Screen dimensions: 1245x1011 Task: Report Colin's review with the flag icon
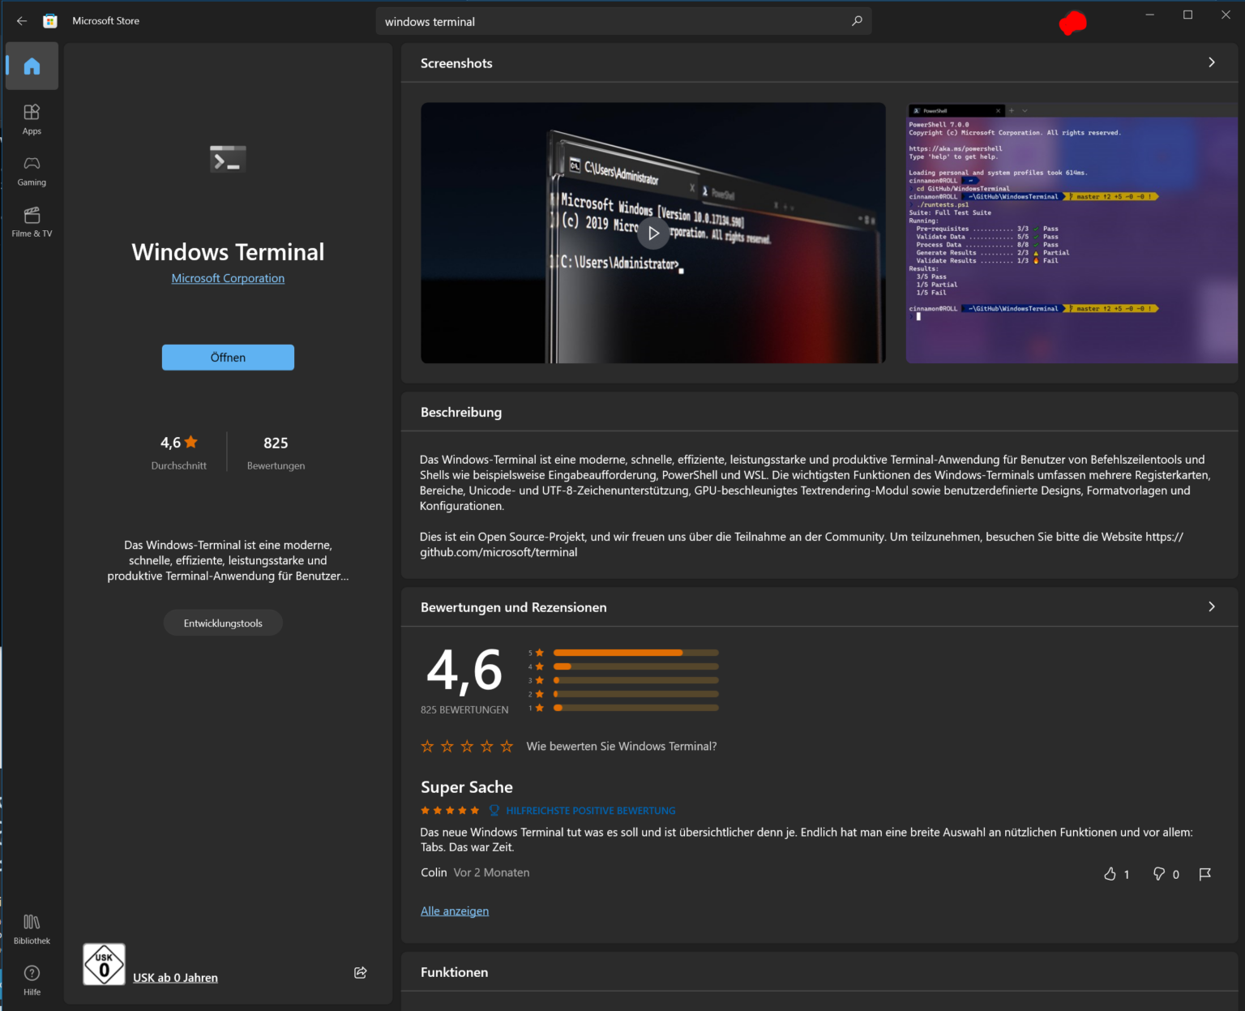(1204, 874)
